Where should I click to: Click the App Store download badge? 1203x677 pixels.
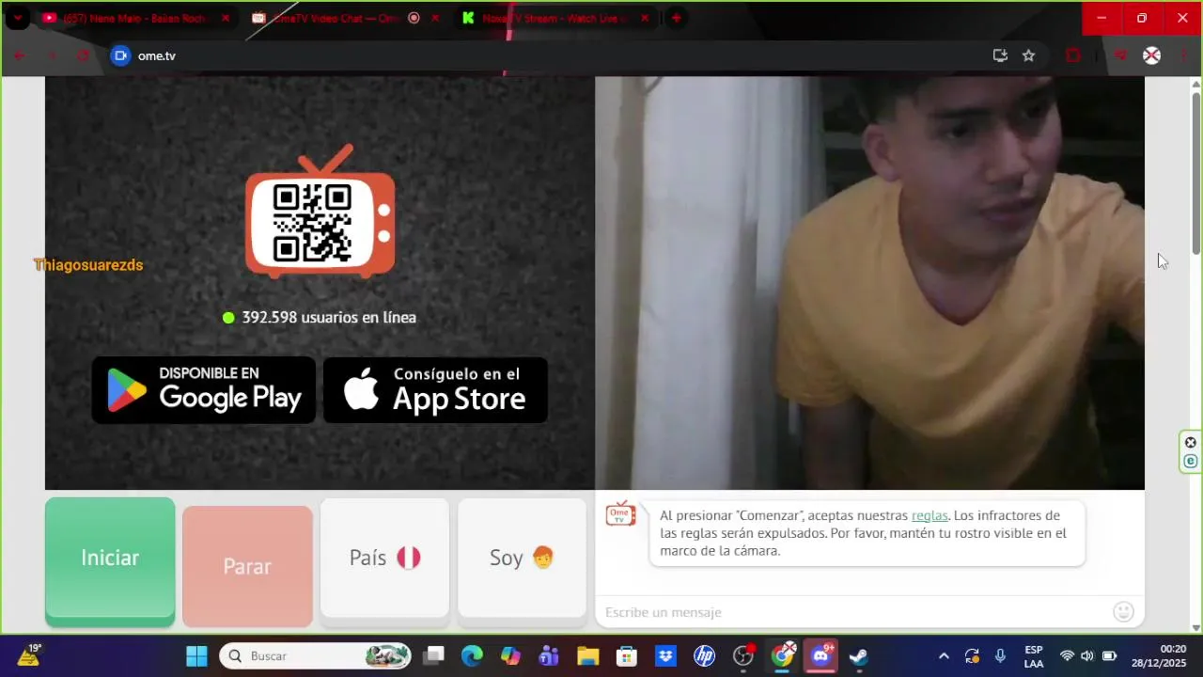(x=435, y=389)
